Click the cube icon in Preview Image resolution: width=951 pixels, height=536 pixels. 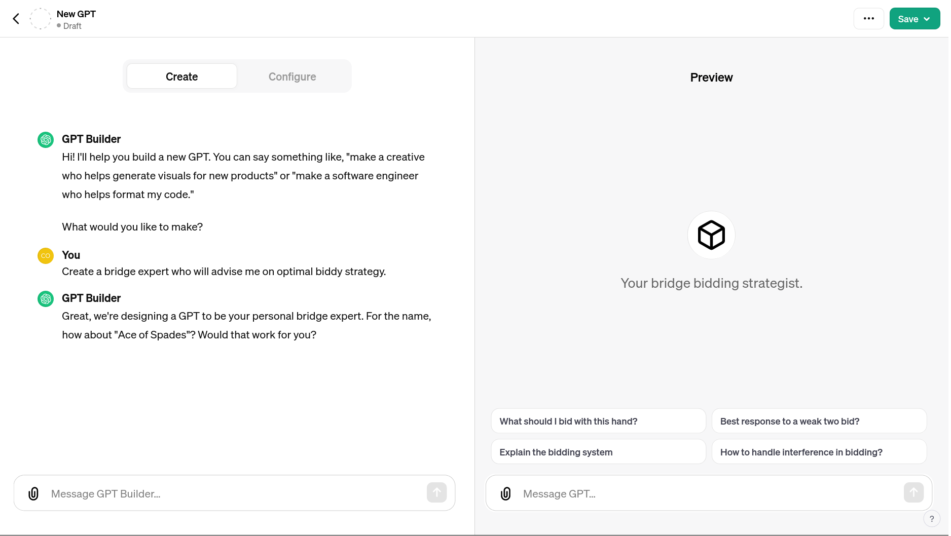[x=711, y=235]
